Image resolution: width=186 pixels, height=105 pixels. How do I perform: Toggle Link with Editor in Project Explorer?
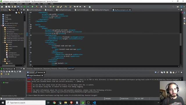pos(19,13)
